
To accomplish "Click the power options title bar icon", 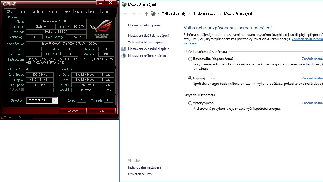I will 124,4.
